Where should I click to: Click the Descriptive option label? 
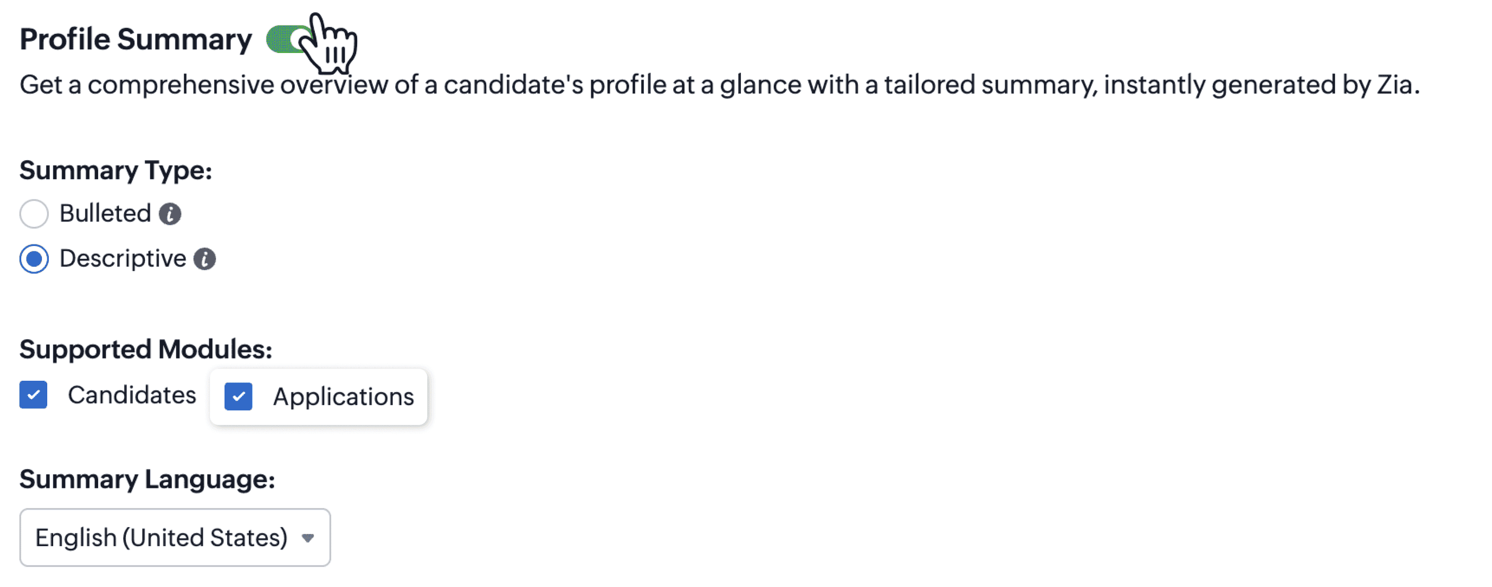click(122, 258)
